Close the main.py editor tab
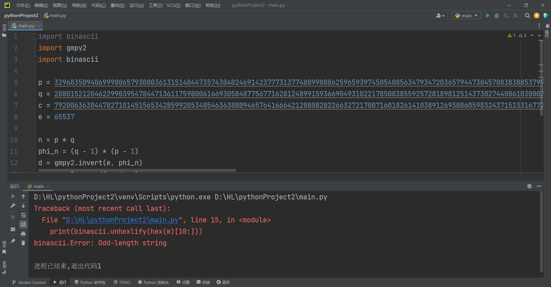The height and width of the screenshot is (287, 551). (38, 26)
